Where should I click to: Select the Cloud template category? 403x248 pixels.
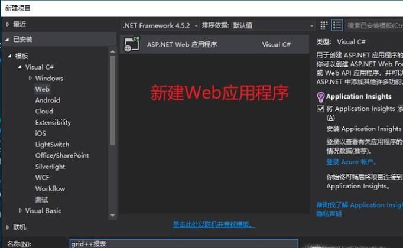point(44,111)
